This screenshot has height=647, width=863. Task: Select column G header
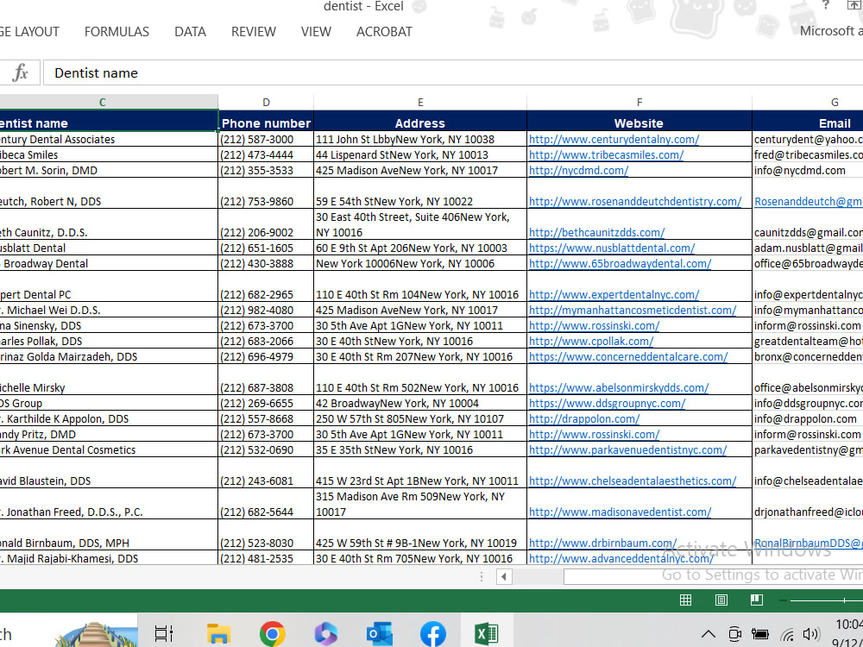[808, 102]
